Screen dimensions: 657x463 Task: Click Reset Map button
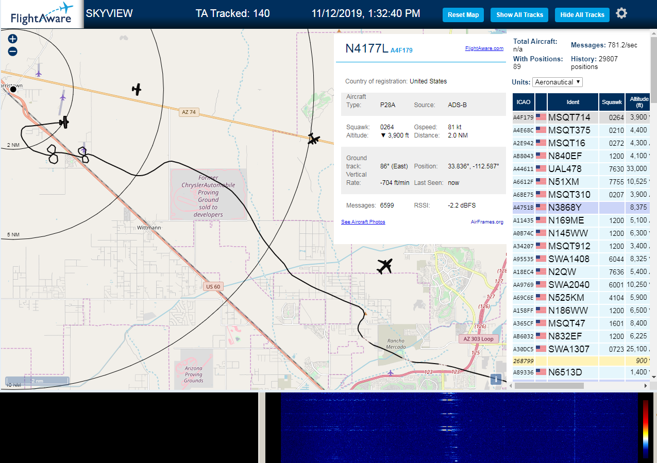(x=463, y=15)
